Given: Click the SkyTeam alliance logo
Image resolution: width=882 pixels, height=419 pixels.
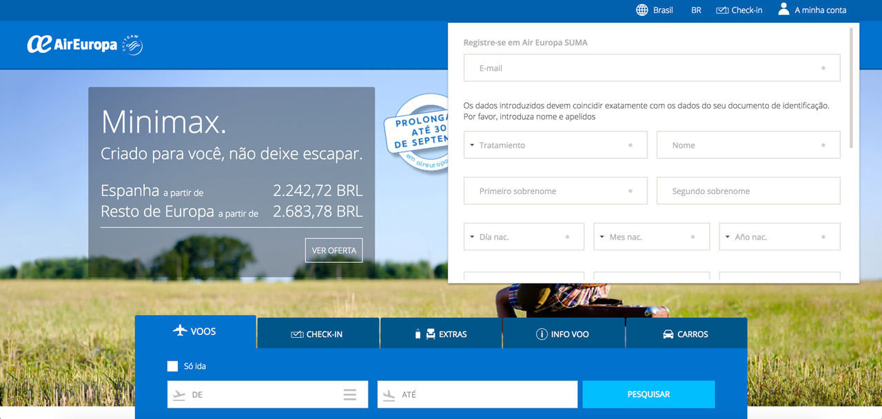Looking at the screenshot, I should 132,44.
